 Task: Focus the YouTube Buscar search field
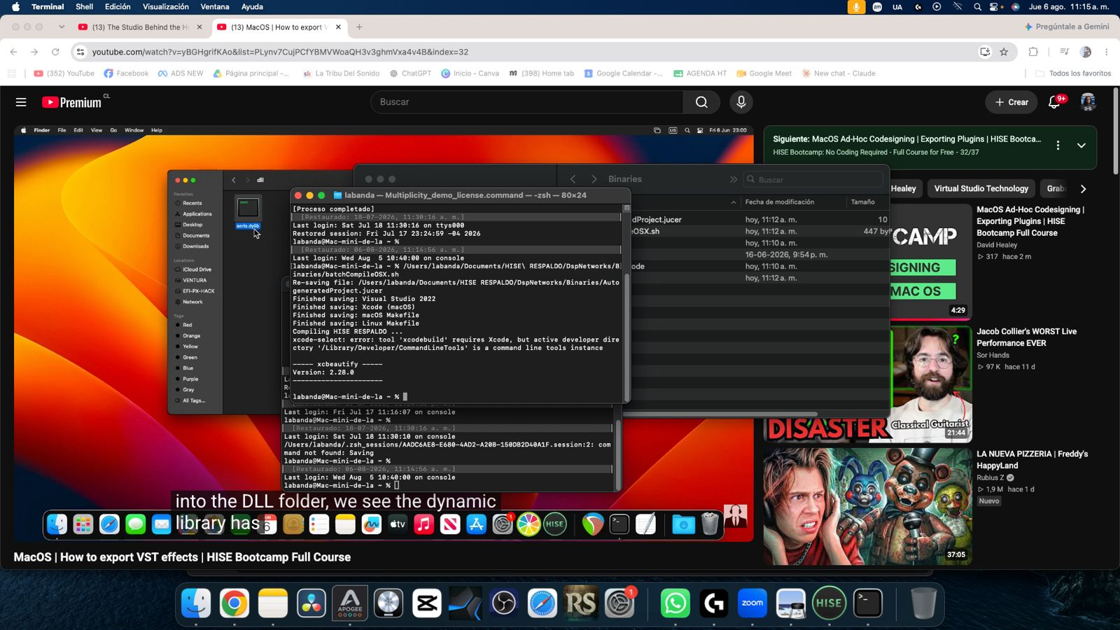[527, 102]
